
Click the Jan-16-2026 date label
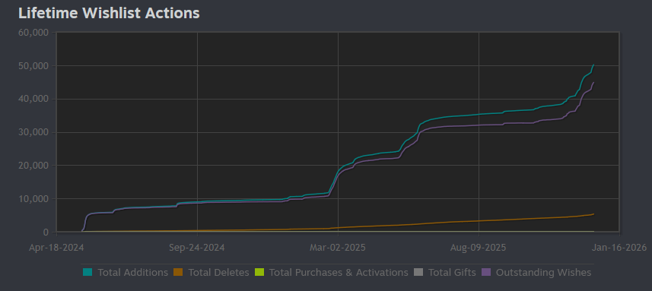coord(619,248)
